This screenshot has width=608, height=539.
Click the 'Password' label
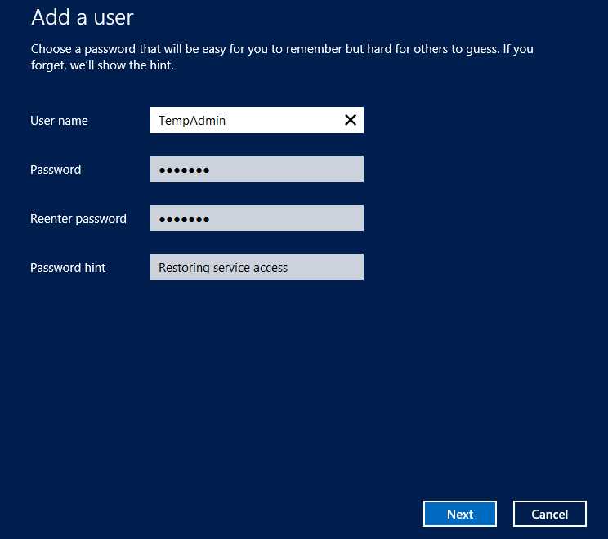coord(56,170)
